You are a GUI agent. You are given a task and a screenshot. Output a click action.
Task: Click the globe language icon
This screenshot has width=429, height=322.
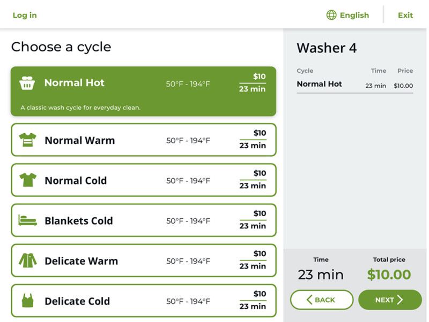331,15
